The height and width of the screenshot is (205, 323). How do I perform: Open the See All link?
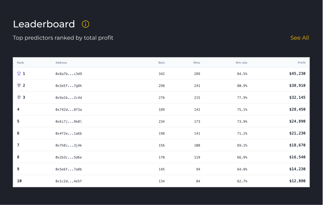pyautogui.click(x=300, y=38)
